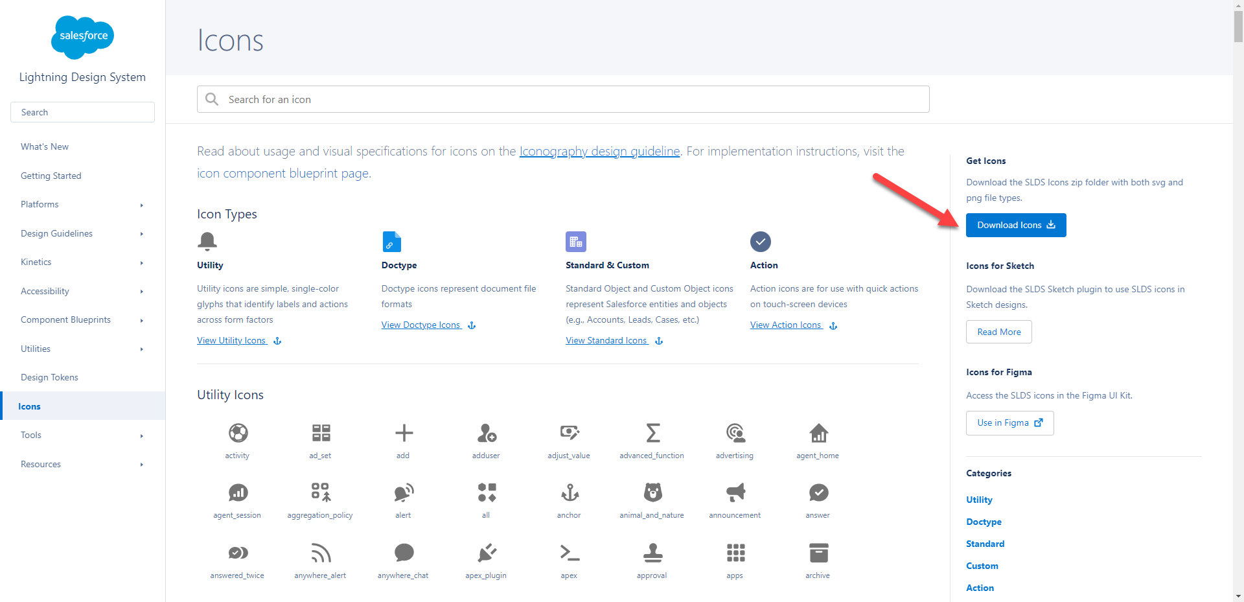Expand the Tools section
The width and height of the screenshot is (1244, 602).
[30, 435]
